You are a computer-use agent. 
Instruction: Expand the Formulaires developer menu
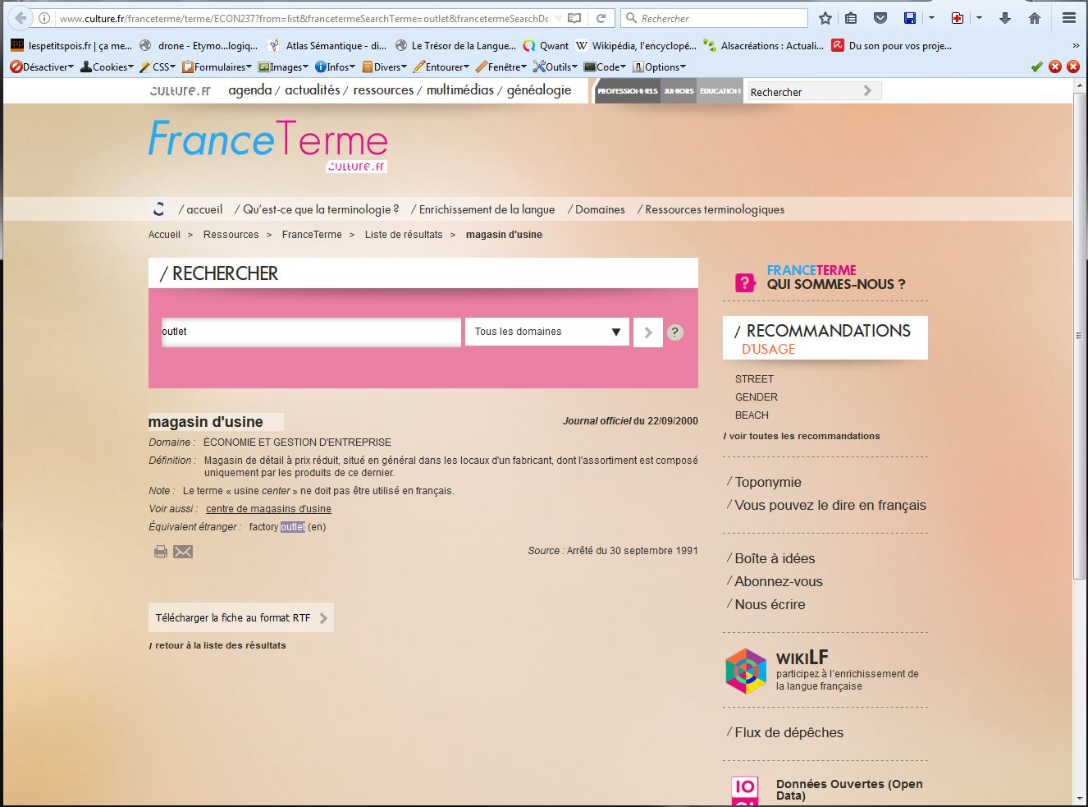click(217, 66)
